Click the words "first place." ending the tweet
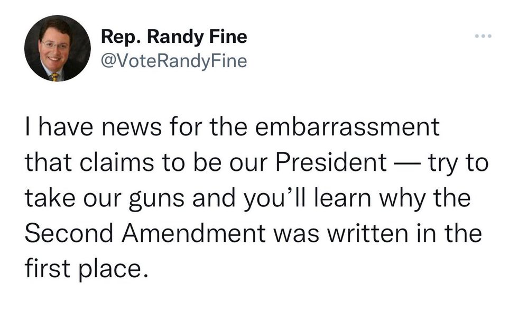Viewport: 518px width, 310px height. 84,270
